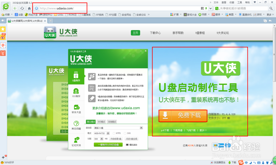The height and width of the screenshot is (165, 276).
Task: Open the 工具 menu
Action: [x=240, y=2]
